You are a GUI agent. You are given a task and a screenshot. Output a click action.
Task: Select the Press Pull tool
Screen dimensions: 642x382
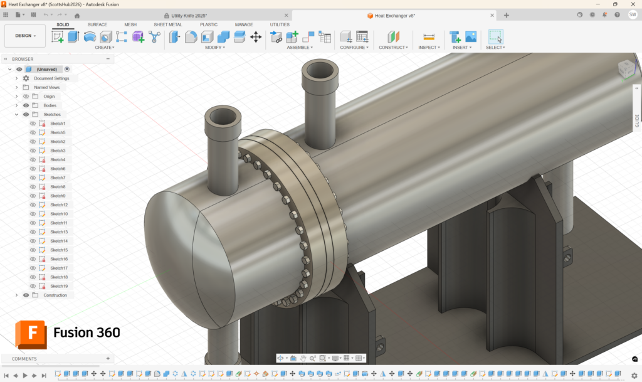pos(174,37)
